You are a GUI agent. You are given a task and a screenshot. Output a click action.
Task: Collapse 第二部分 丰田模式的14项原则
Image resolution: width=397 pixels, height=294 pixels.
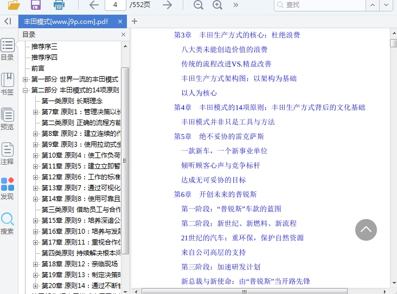(x=25, y=90)
